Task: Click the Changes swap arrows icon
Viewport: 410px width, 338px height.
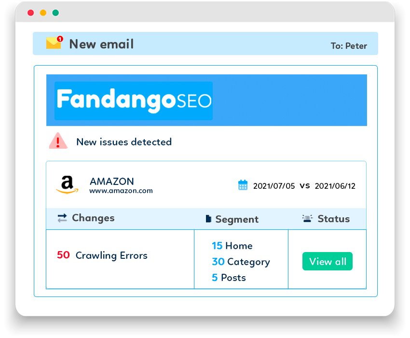Action: click(62, 218)
